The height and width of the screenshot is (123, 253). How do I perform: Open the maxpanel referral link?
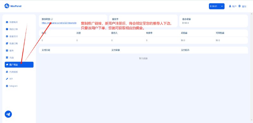tap(59, 23)
